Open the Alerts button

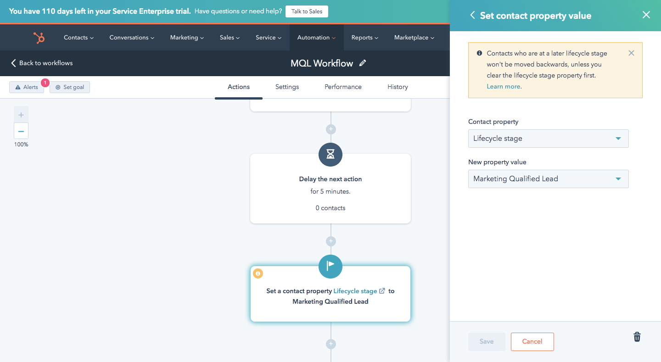[27, 87]
